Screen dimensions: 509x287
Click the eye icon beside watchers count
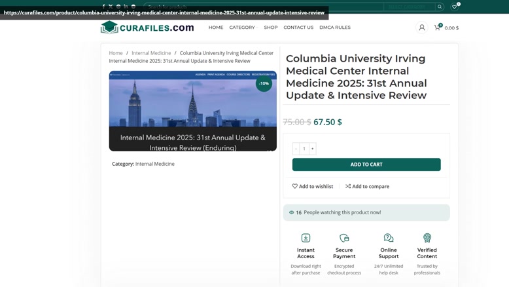click(292, 212)
